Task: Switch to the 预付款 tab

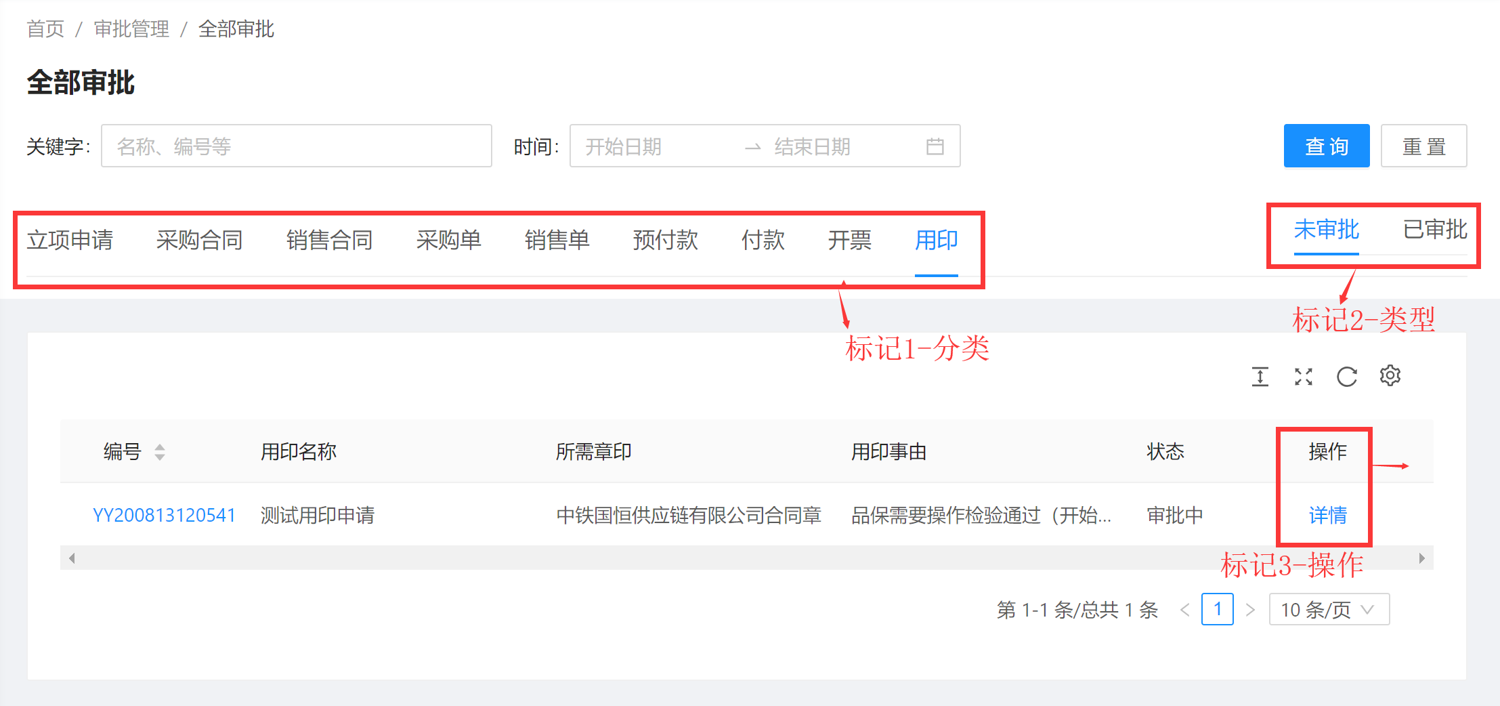Action: tap(665, 240)
